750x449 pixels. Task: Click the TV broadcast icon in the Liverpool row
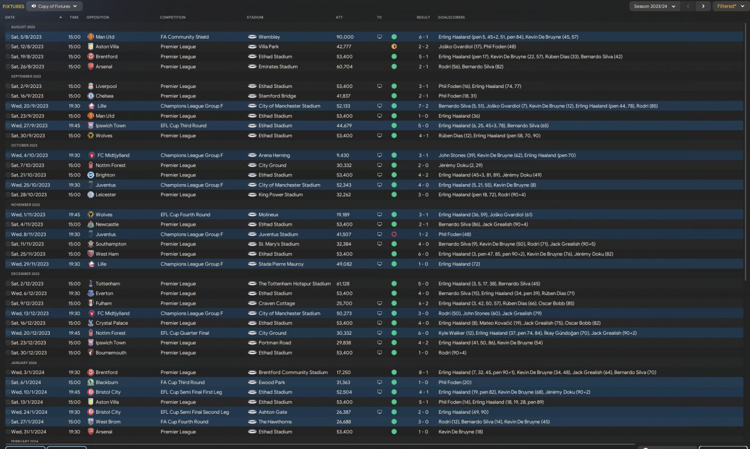pos(380,86)
